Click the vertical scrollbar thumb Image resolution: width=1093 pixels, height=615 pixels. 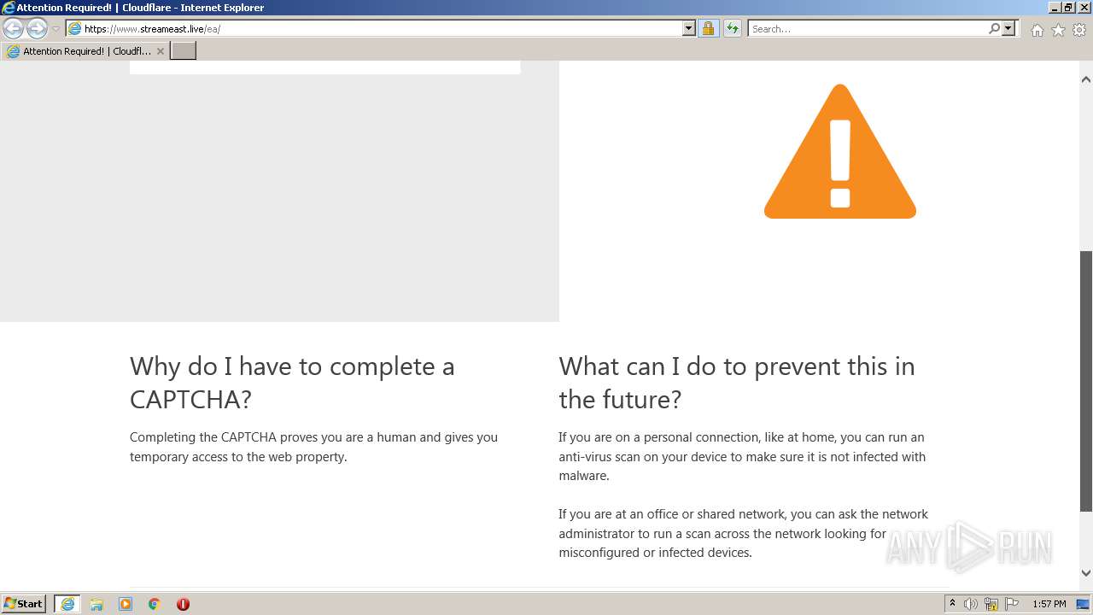[x=1086, y=381]
